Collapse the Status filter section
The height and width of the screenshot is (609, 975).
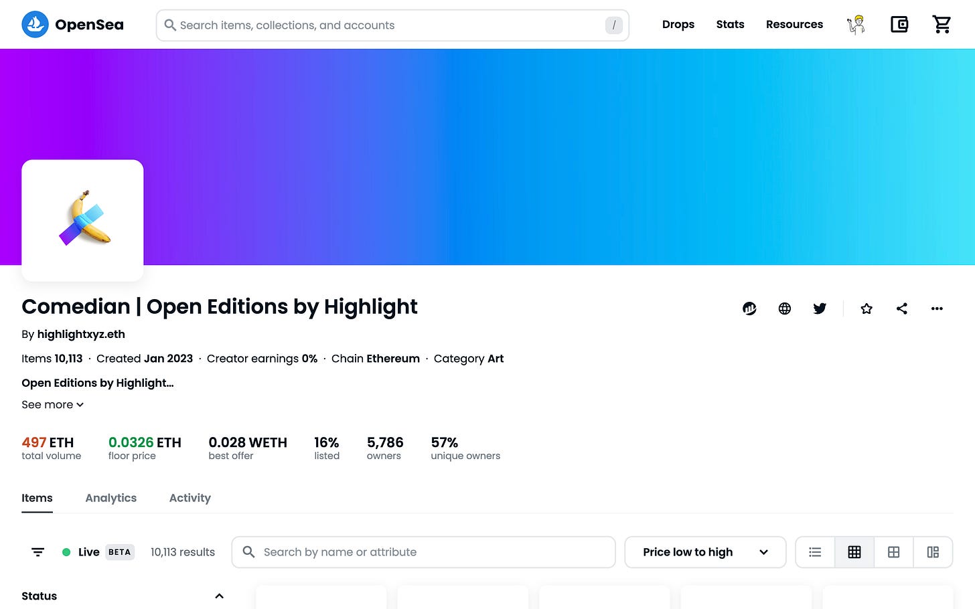(x=219, y=596)
